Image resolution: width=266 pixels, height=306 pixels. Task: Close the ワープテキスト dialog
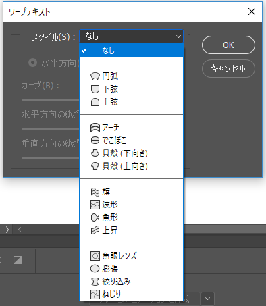pos(252,11)
